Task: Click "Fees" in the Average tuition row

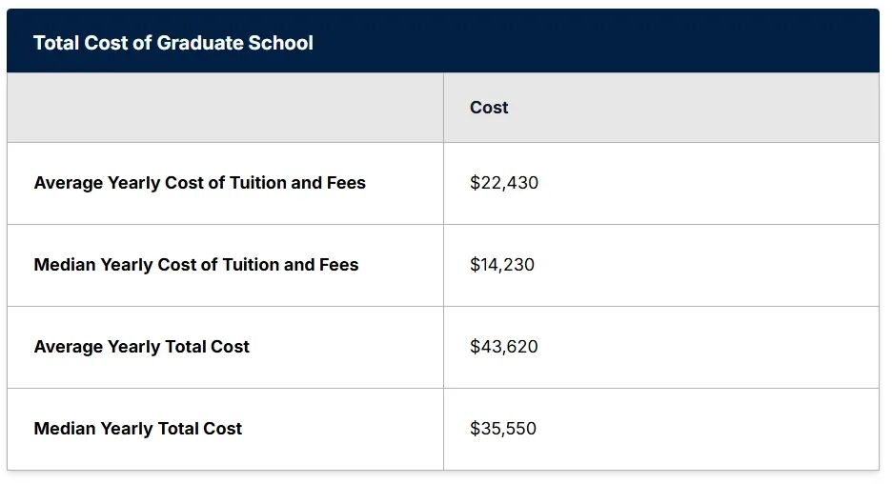Action: (346, 183)
